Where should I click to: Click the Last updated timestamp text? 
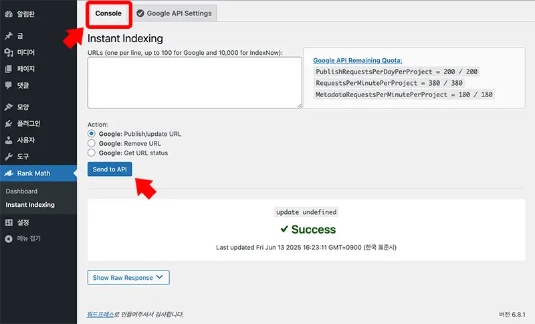tap(306, 247)
